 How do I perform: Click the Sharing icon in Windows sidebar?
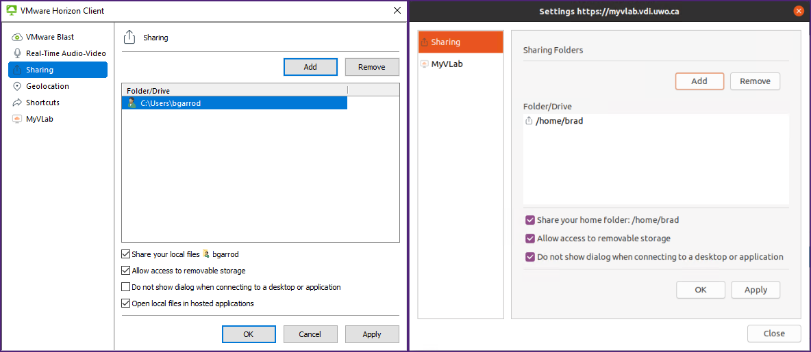[x=17, y=70]
